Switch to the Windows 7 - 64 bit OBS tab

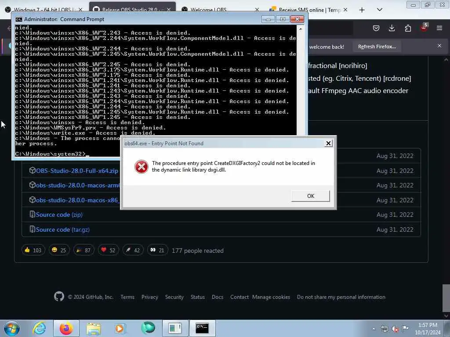(44, 10)
